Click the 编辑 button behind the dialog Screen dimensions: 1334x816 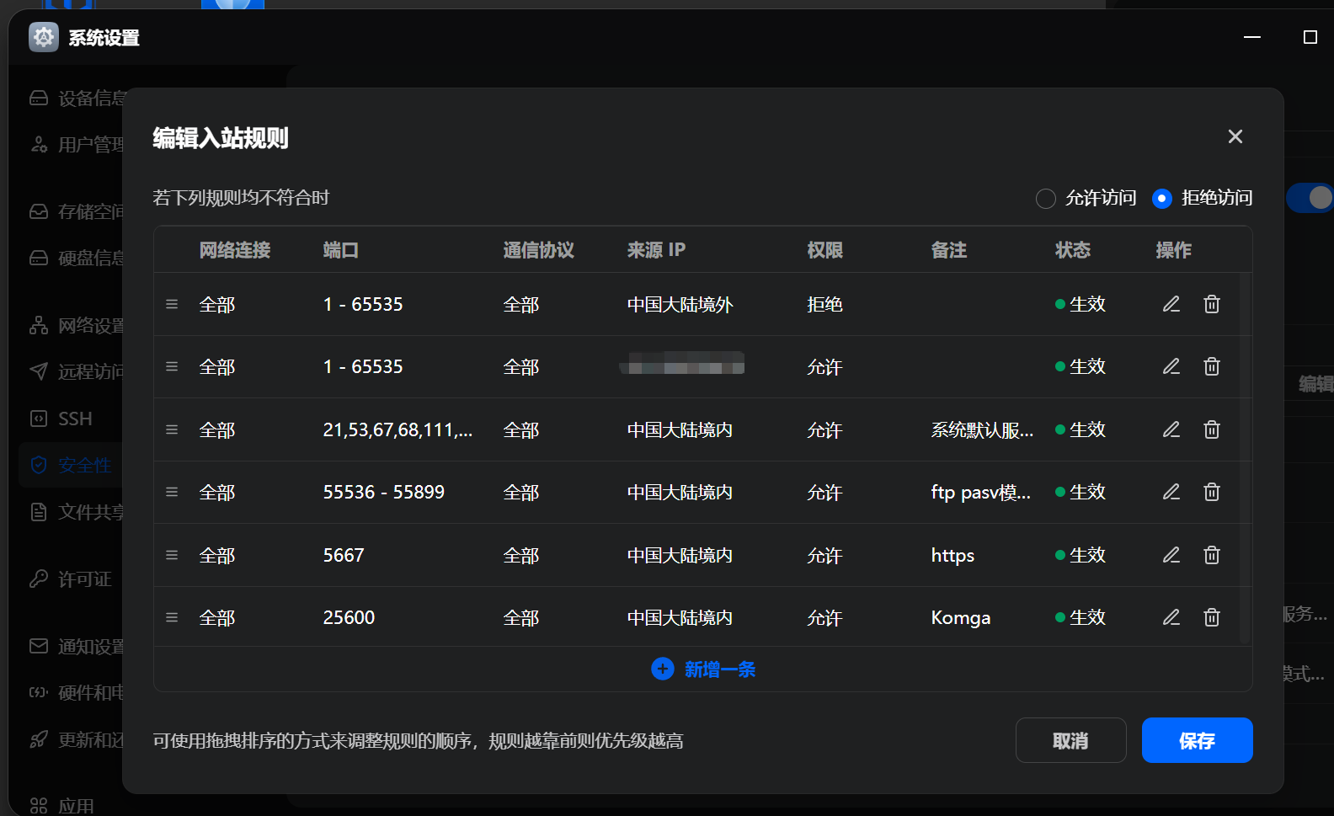click(x=1315, y=384)
